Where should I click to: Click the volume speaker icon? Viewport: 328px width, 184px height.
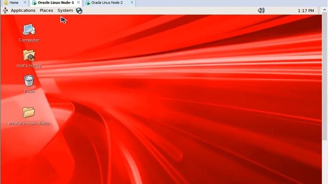pyautogui.click(x=261, y=10)
